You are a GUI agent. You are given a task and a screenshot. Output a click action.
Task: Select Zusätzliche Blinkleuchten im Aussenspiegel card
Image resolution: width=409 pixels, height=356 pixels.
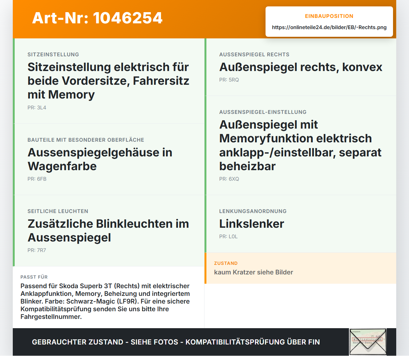click(x=109, y=231)
